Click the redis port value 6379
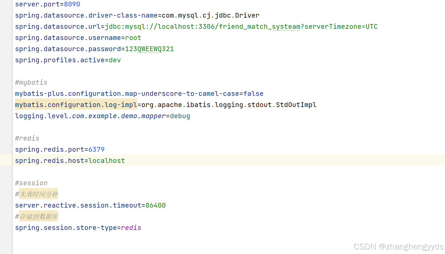Viewport: 445px width, 254px height. coord(96,150)
